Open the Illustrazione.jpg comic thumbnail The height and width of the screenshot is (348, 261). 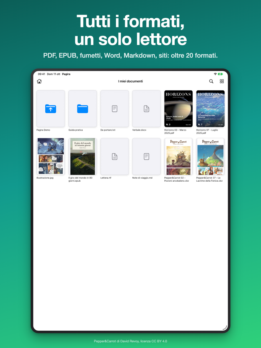click(x=51, y=156)
